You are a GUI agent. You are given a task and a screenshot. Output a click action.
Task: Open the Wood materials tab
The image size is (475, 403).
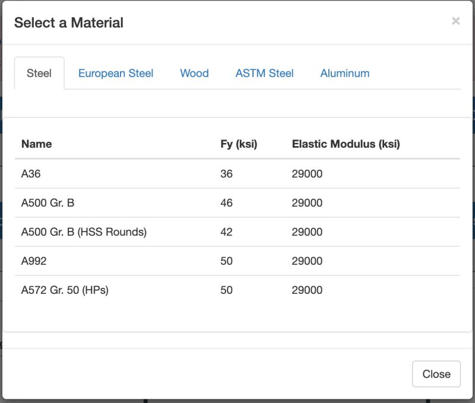click(194, 73)
